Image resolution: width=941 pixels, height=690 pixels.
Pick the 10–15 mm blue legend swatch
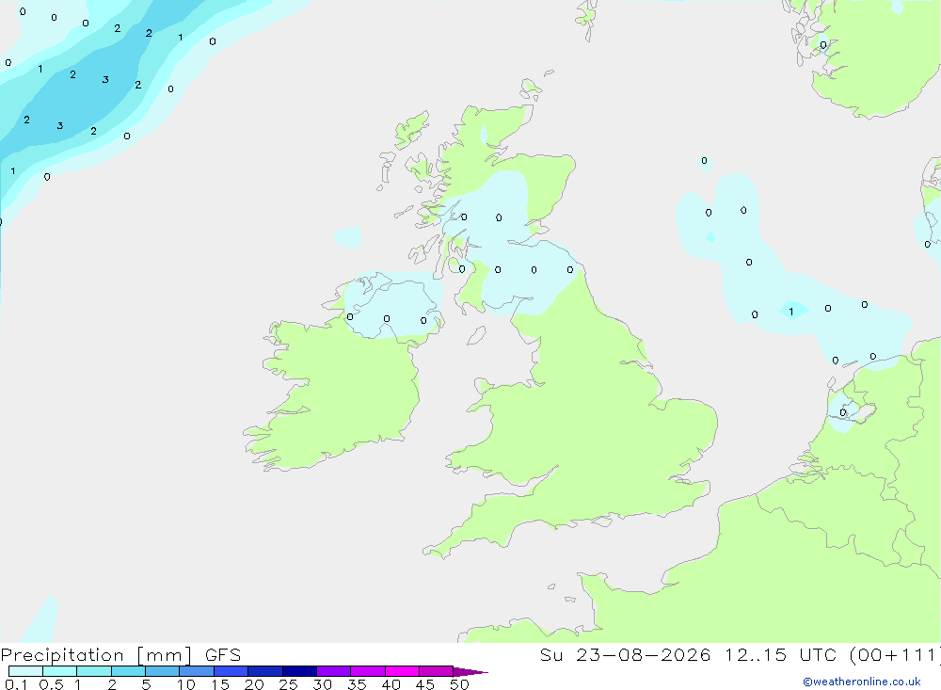[197, 671]
